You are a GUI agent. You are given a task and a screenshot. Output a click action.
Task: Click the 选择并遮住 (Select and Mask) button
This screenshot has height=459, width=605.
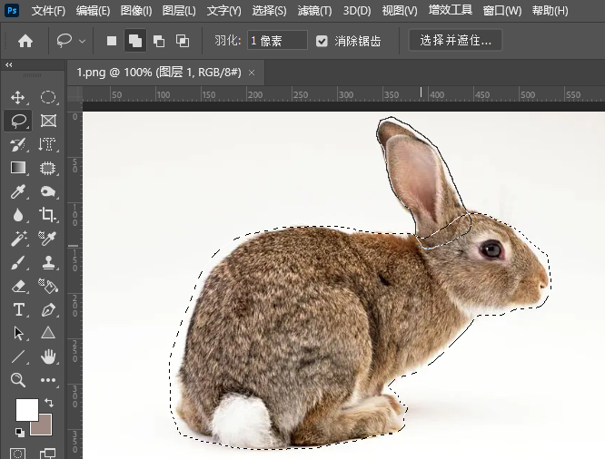(x=455, y=41)
